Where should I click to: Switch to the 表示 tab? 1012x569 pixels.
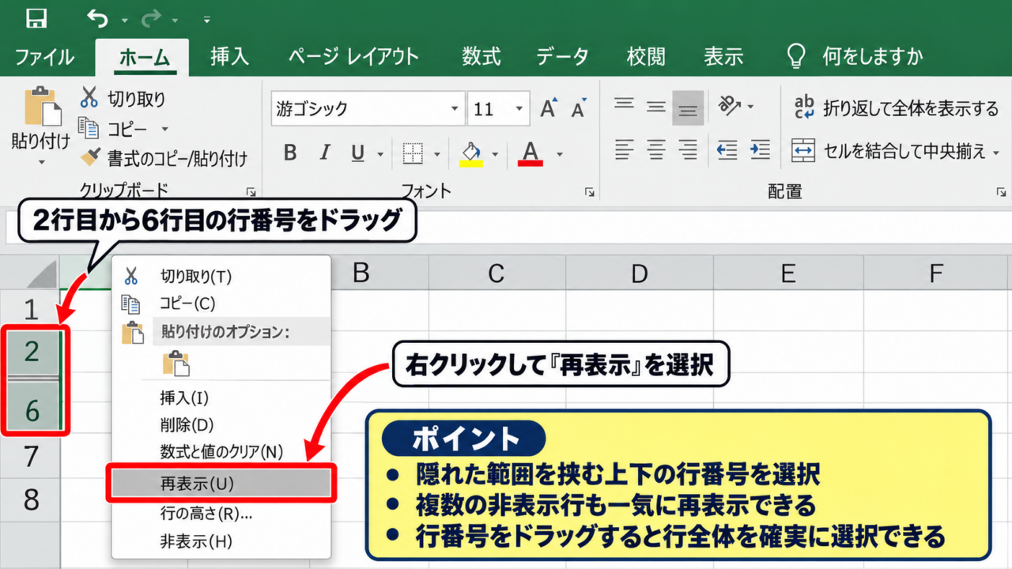pos(723,57)
